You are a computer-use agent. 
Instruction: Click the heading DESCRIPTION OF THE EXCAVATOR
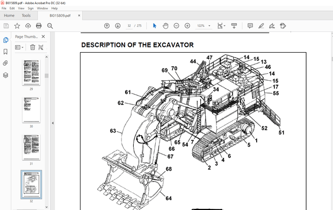[x=137, y=45]
